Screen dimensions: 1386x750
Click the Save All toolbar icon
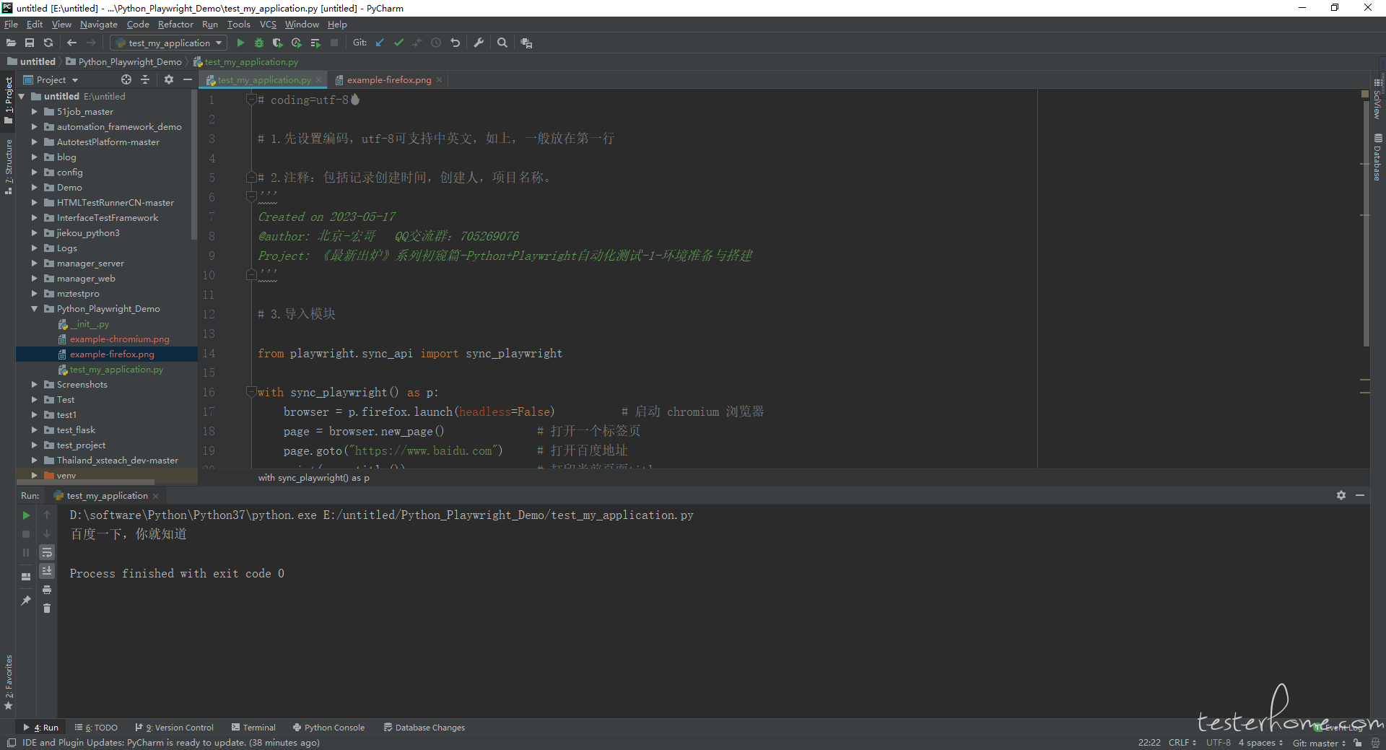click(30, 43)
